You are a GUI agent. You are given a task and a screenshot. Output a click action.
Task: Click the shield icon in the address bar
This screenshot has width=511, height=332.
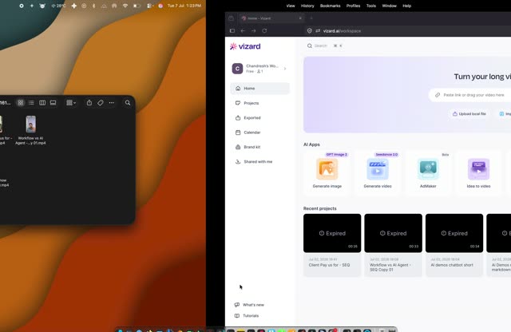(x=309, y=31)
